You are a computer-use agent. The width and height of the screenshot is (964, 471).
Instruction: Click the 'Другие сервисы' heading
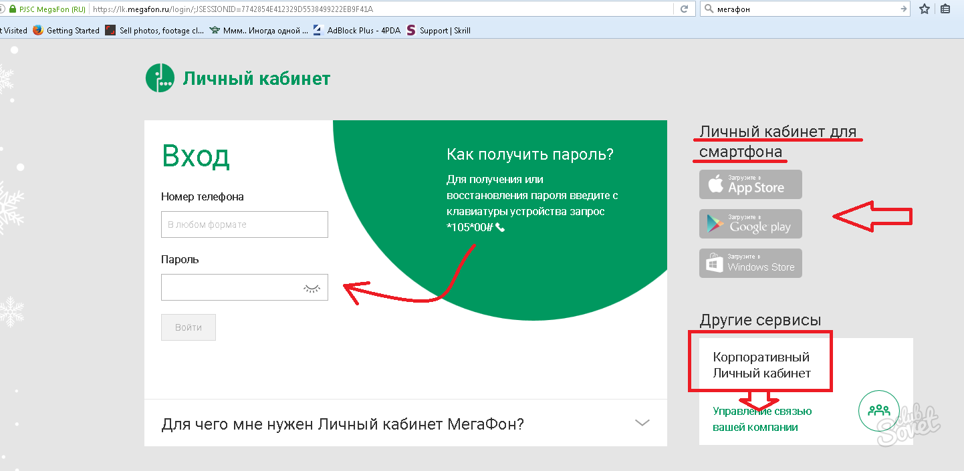pos(760,320)
